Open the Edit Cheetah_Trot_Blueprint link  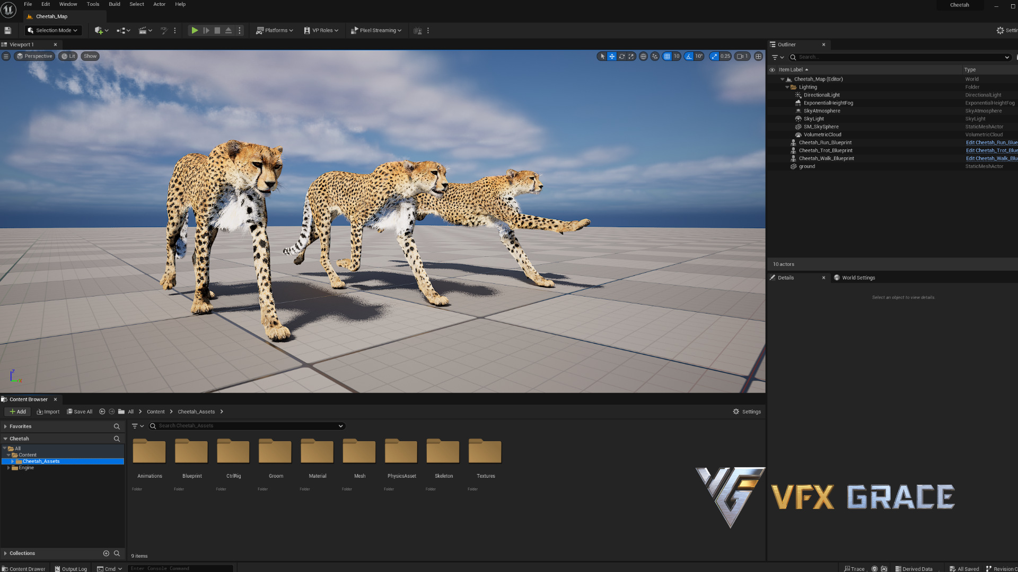991,151
